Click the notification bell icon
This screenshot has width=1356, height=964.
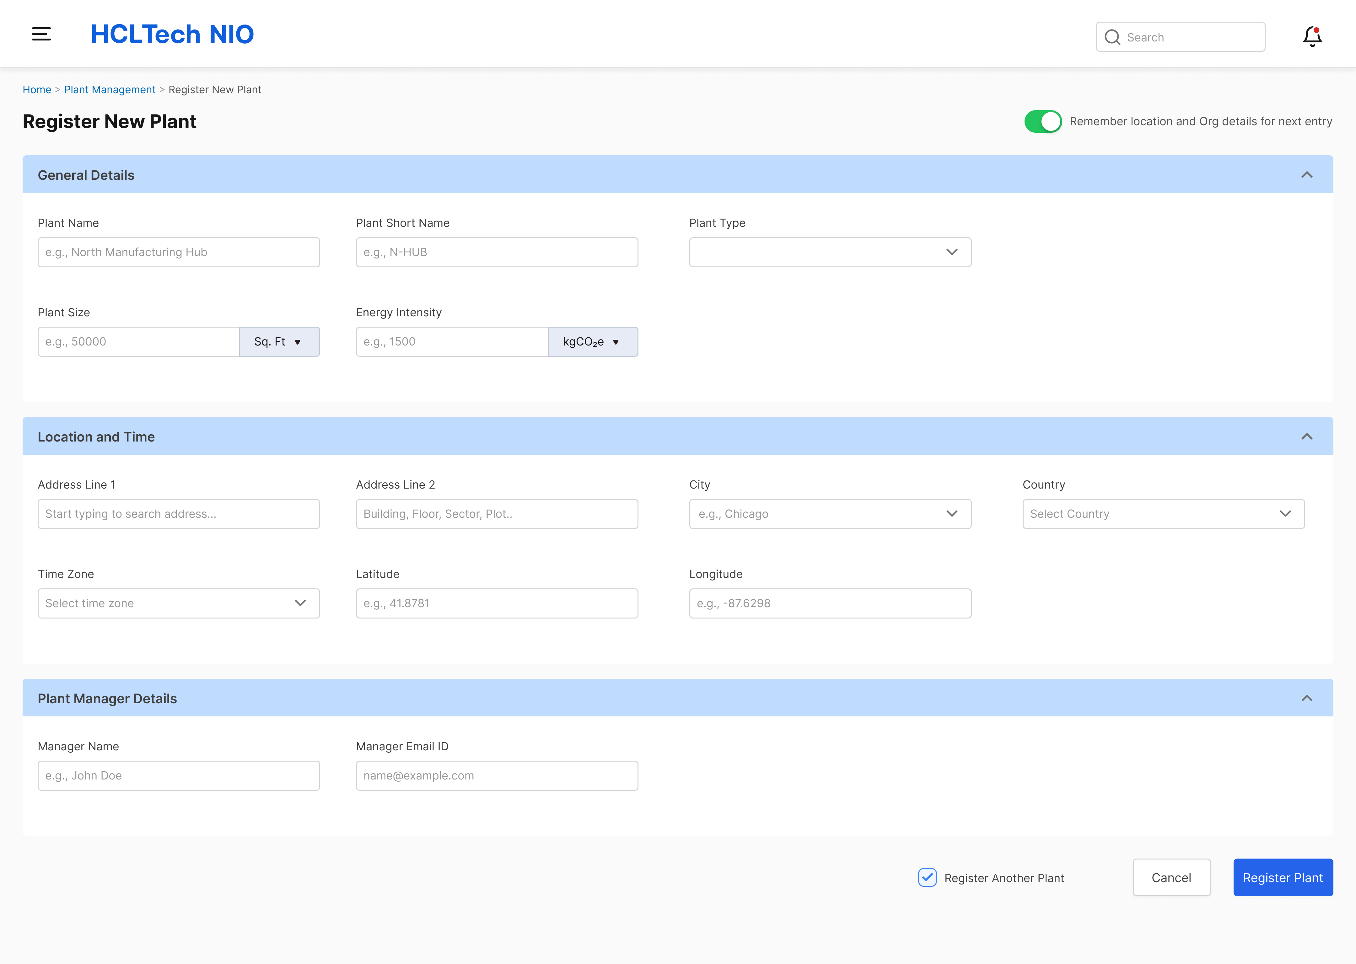(1312, 36)
